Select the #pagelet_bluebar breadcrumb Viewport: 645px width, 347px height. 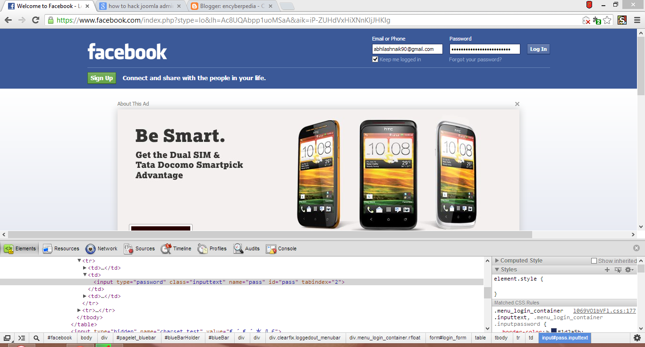click(x=136, y=338)
